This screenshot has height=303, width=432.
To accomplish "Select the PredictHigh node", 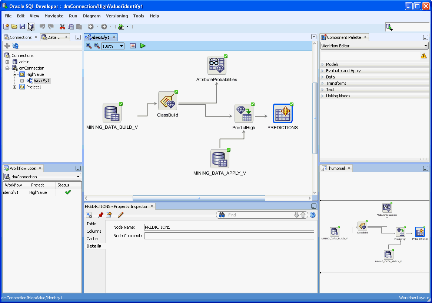I will click(x=244, y=113).
